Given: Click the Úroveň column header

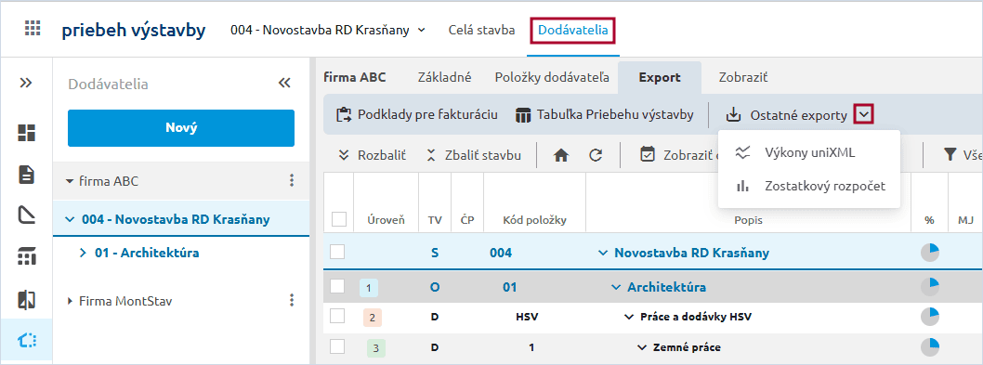Looking at the screenshot, I should 386,220.
